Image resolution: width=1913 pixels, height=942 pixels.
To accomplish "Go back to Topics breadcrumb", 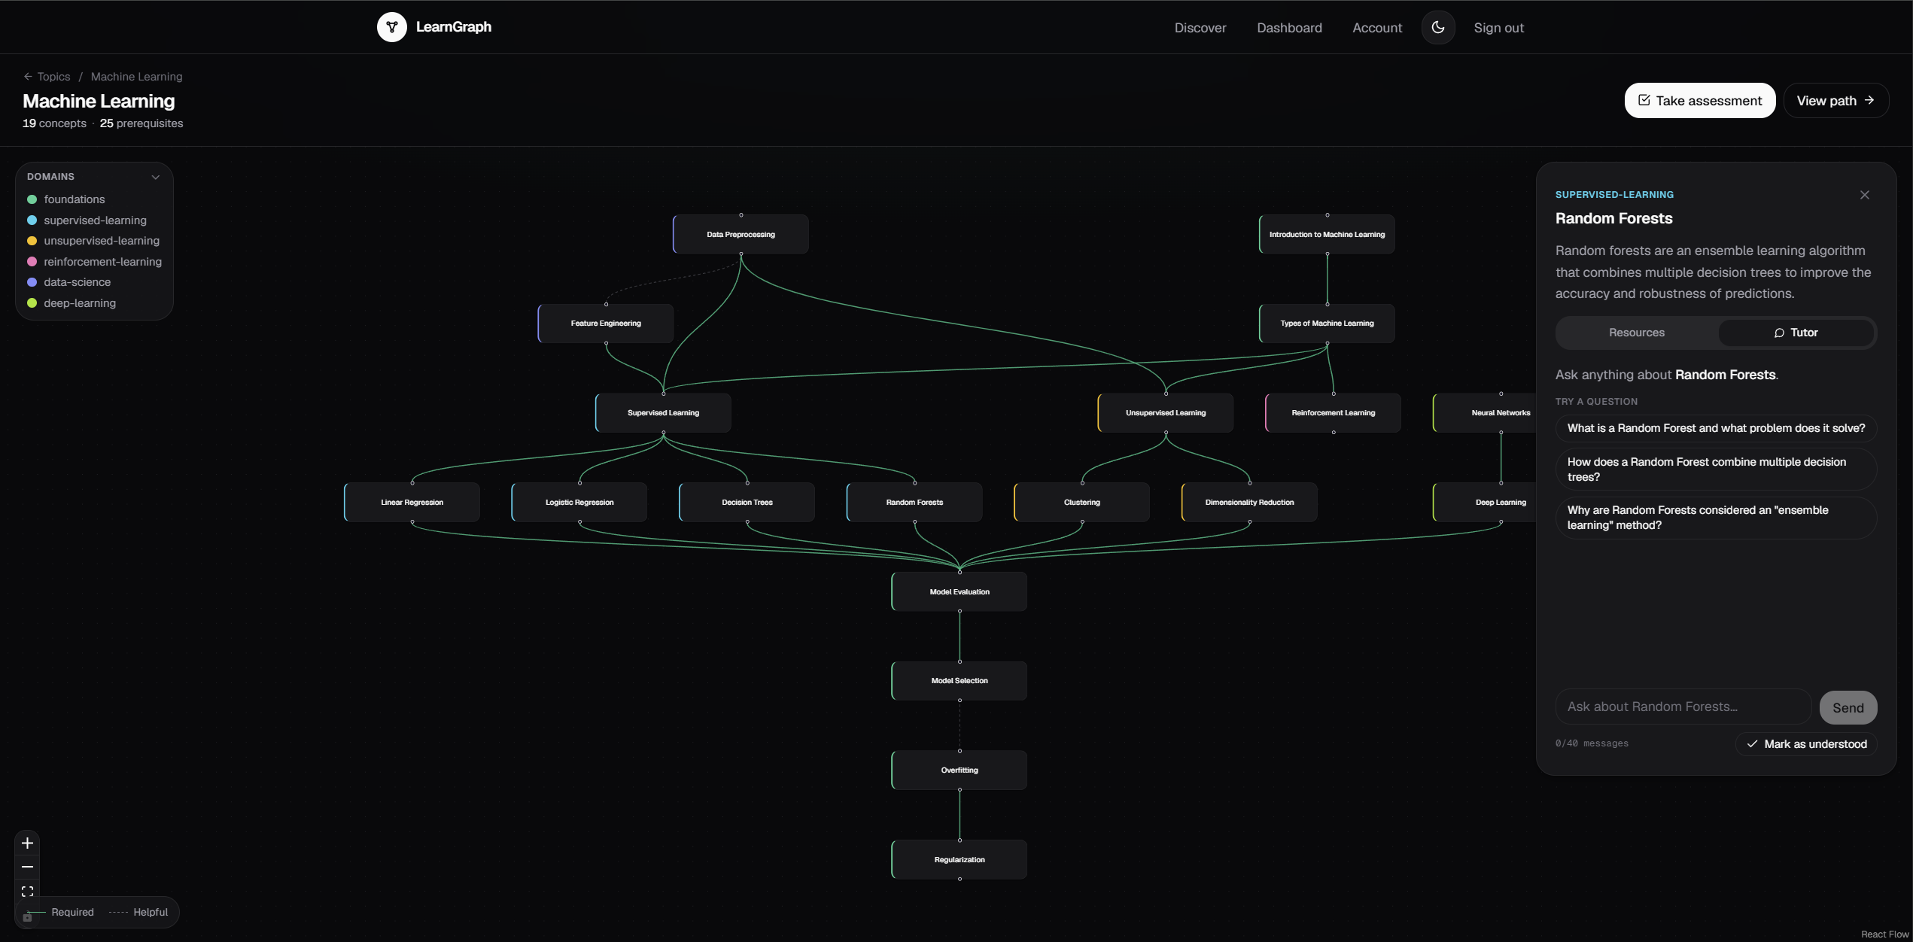I will (x=47, y=77).
